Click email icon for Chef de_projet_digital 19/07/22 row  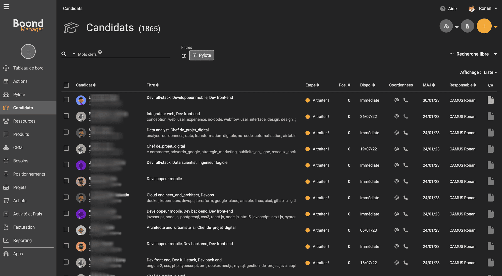click(x=397, y=149)
